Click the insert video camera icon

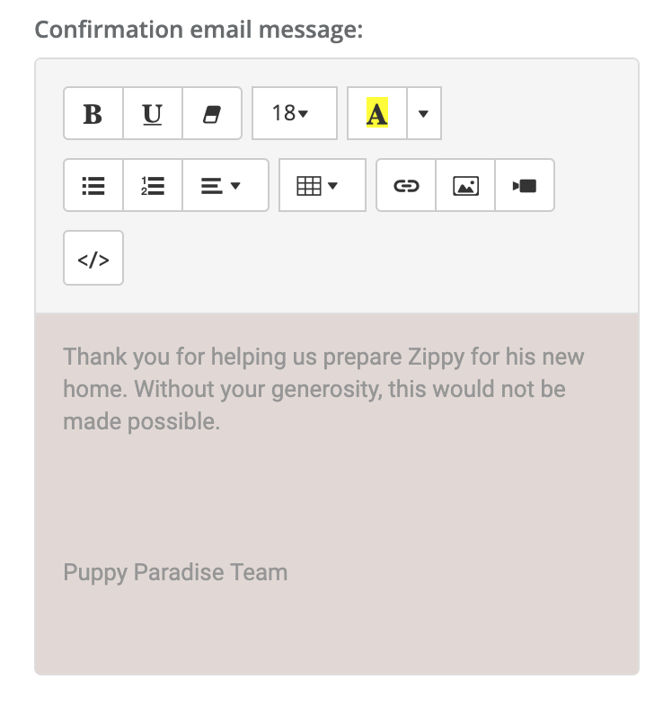525,185
